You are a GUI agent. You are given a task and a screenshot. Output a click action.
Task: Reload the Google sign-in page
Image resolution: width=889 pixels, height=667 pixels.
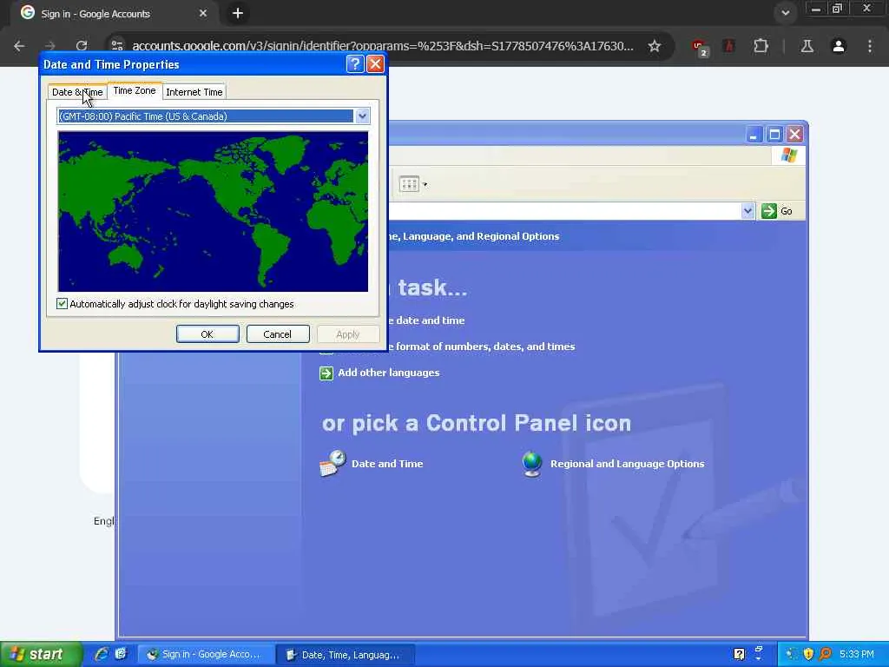[x=82, y=46]
